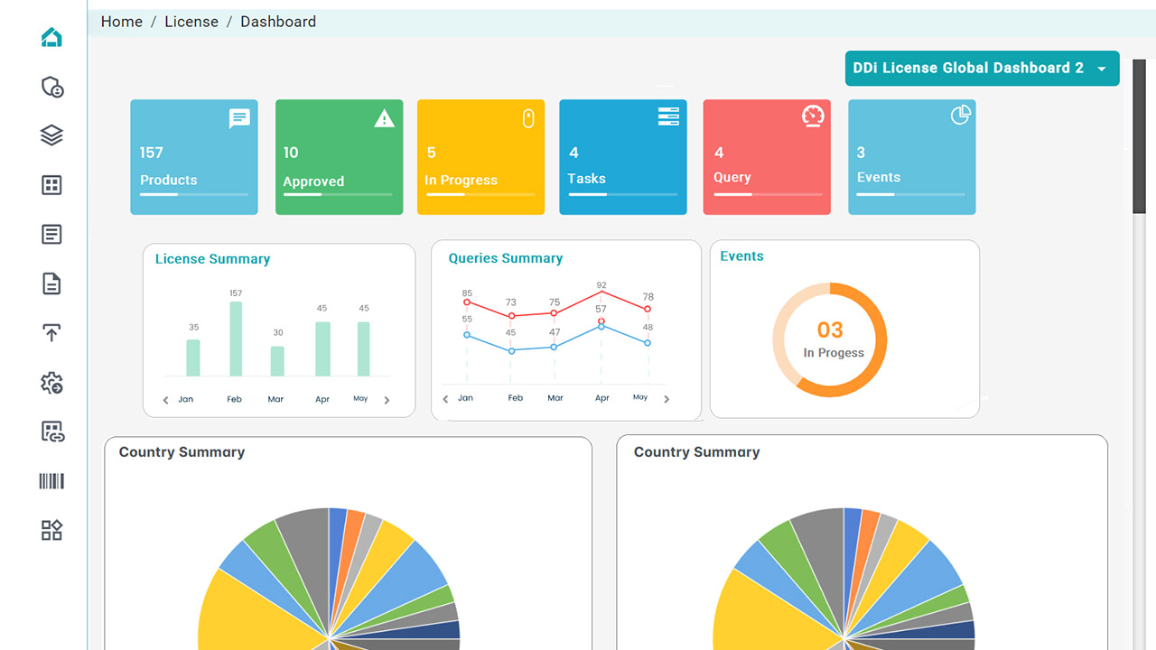Open the 10 Approved card

339,157
